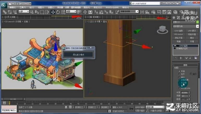Click the New Scene quick-access icon
The image size is (201, 114).
pos(10,4)
